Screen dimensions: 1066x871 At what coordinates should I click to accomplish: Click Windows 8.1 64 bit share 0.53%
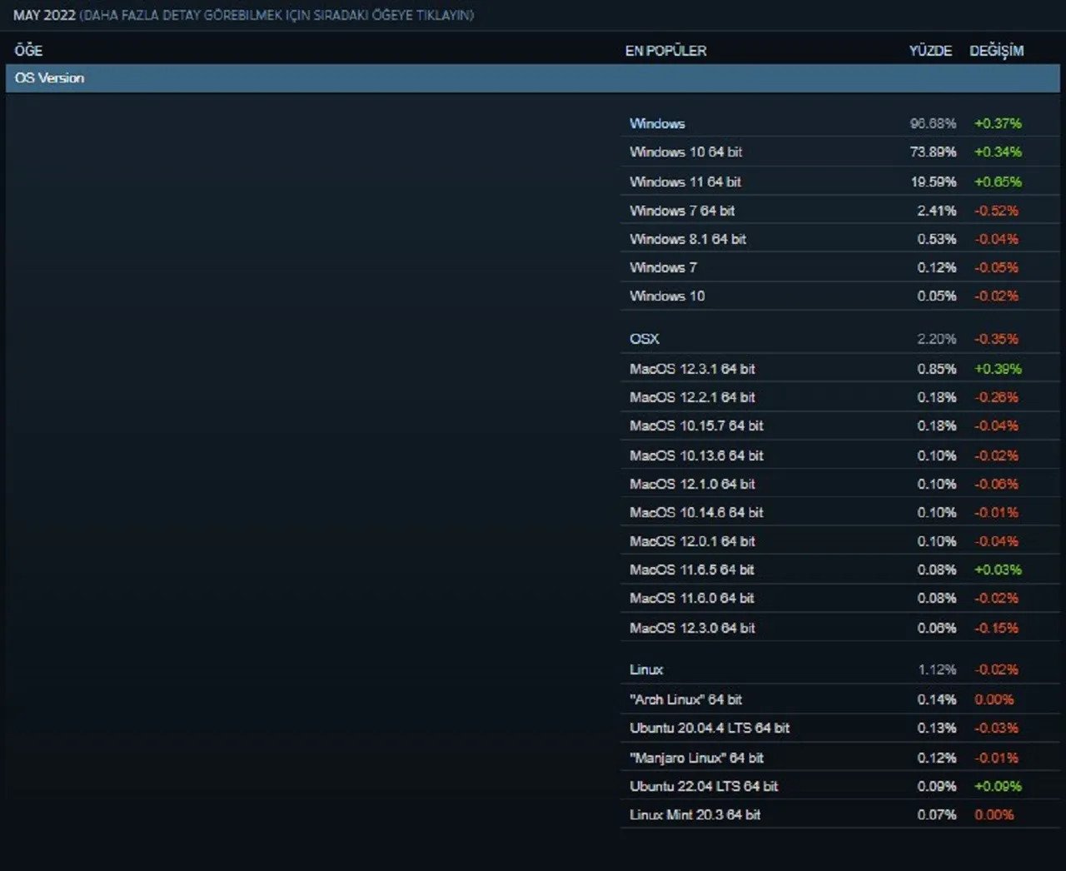click(x=936, y=239)
